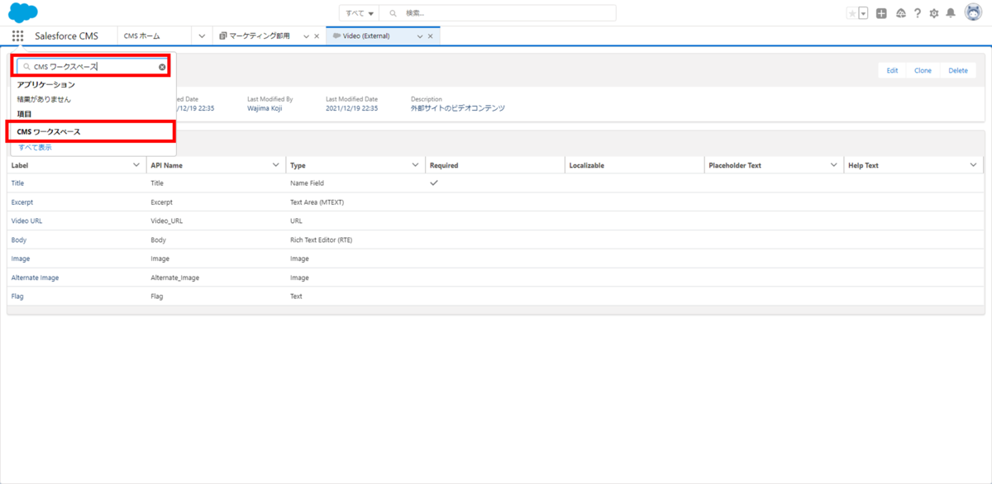Open the user profile avatar
The image size is (992, 484).
(972, 13)
